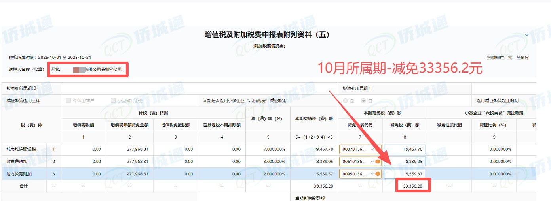Image resolution: width=551 pixels, height=201 pixels.
Task: Click the 金额单位：元，至角分 text
Action: tap(508, 57)
